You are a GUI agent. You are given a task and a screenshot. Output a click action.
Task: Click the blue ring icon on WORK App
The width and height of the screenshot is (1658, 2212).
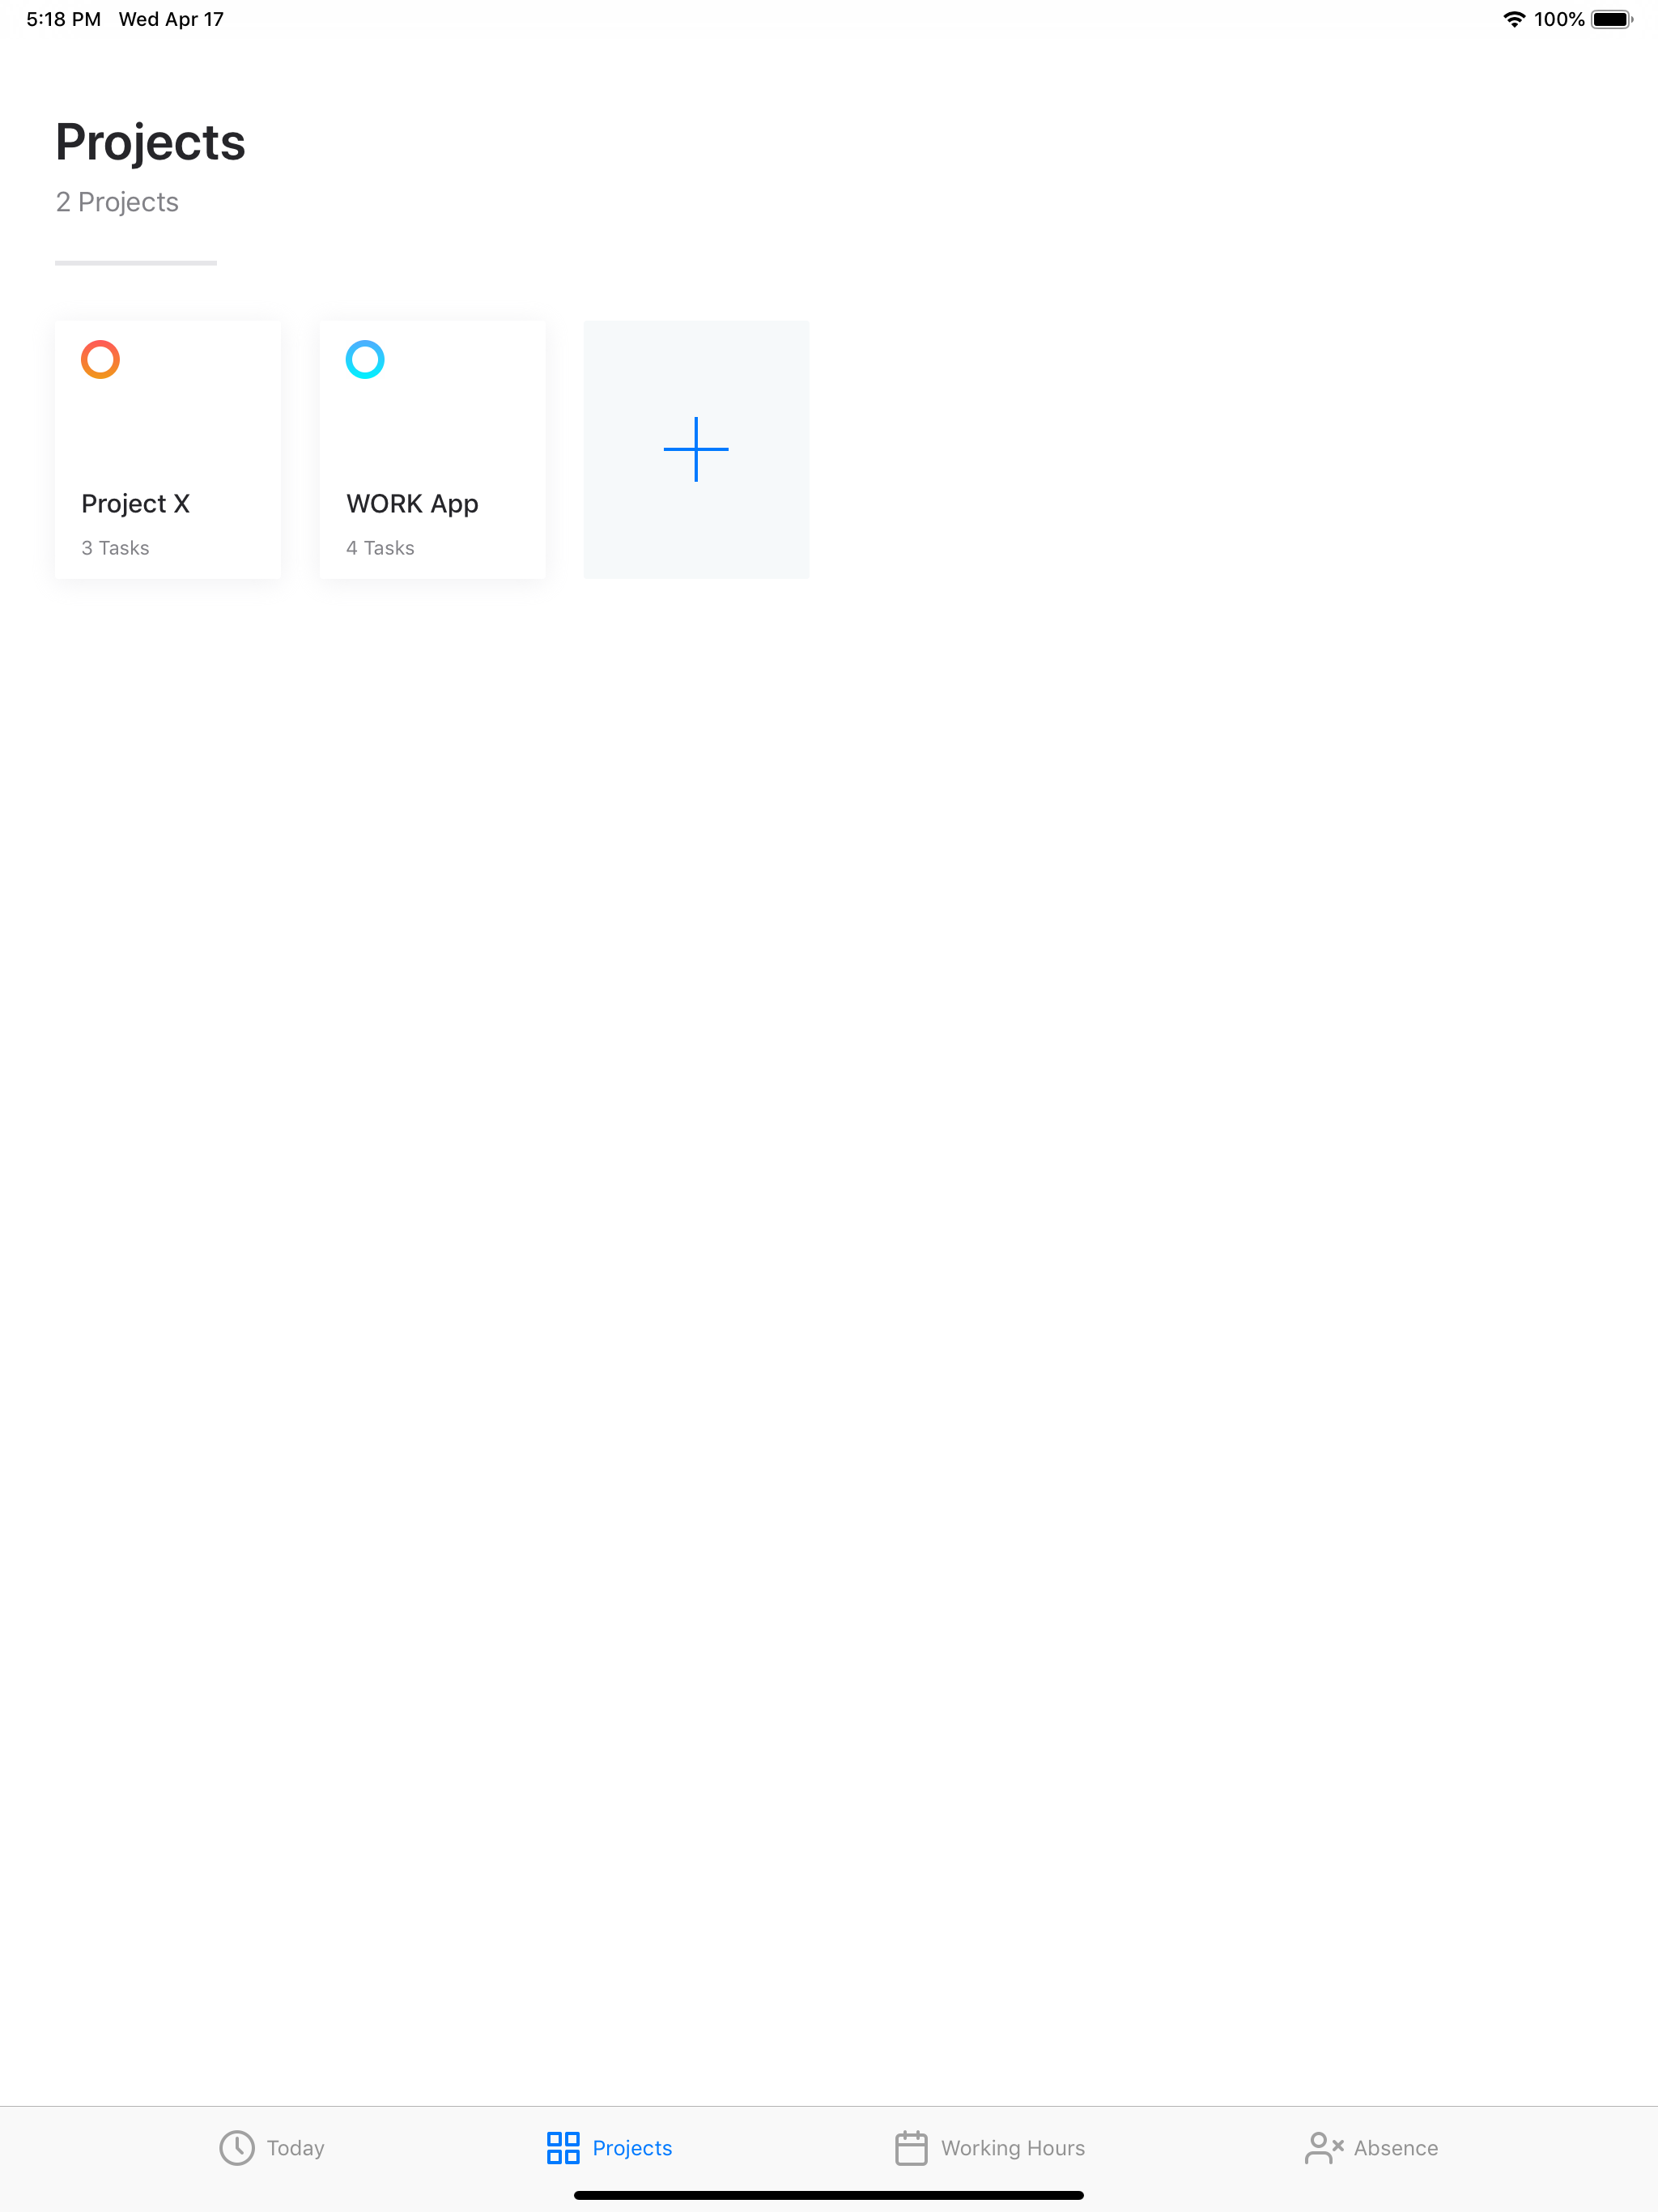click(365, 359)
